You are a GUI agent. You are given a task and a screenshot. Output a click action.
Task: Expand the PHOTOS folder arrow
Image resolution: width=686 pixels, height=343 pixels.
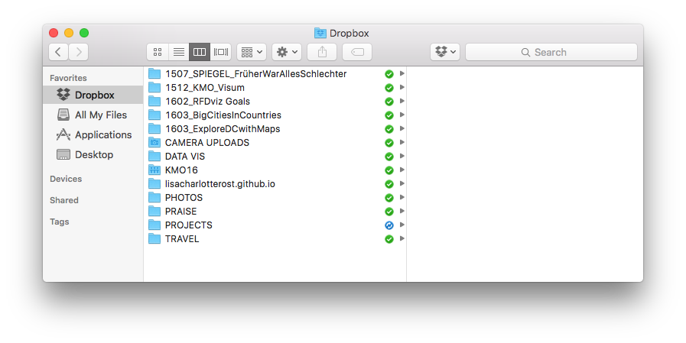click(x=402, y=198)
